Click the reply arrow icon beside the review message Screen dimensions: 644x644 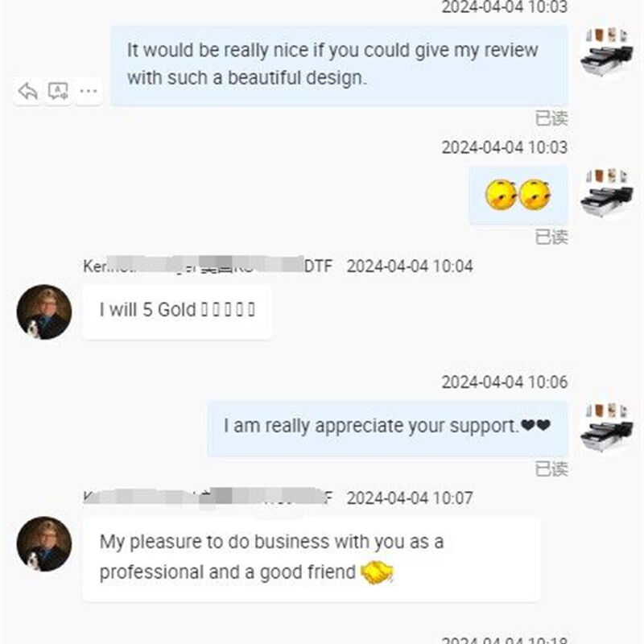pos(28,91)
